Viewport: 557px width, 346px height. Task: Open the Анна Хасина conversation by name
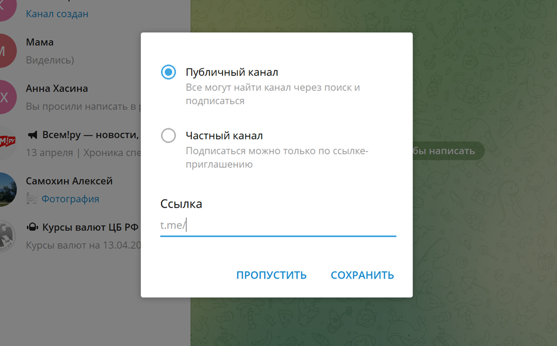click(x=57, y=88)
